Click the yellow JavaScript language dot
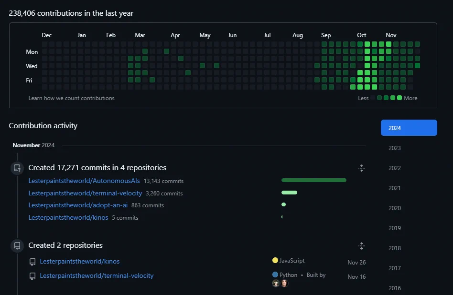453x295 pixels. (x=275, y=260)
